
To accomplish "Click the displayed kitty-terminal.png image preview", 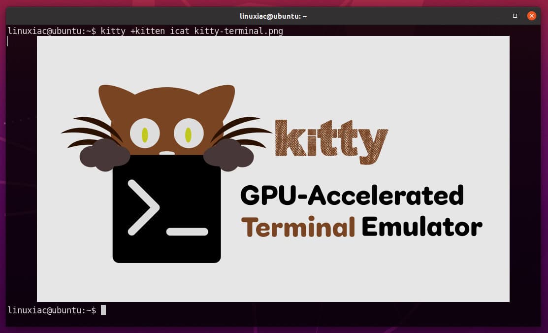I will 273,168.
